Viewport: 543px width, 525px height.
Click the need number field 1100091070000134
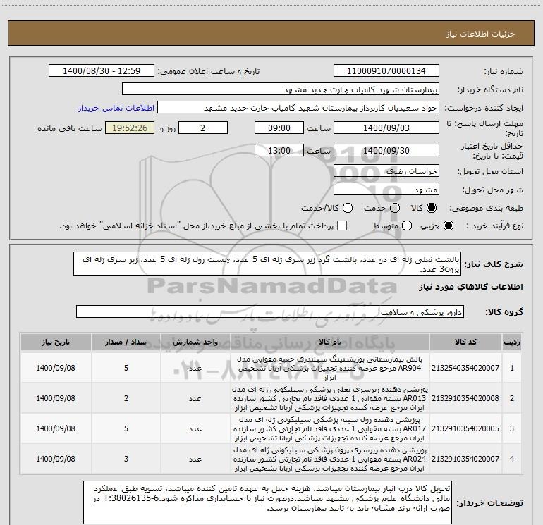386,71
